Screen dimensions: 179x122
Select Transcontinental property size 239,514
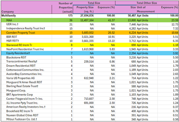click(89, 62)
